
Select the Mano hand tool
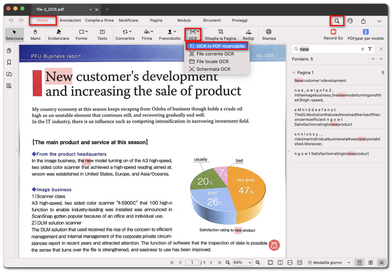[x=35, y=34]
